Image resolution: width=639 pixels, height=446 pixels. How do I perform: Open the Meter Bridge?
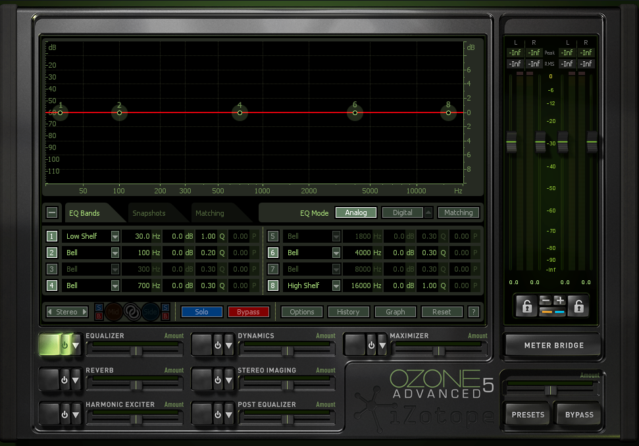553,345
